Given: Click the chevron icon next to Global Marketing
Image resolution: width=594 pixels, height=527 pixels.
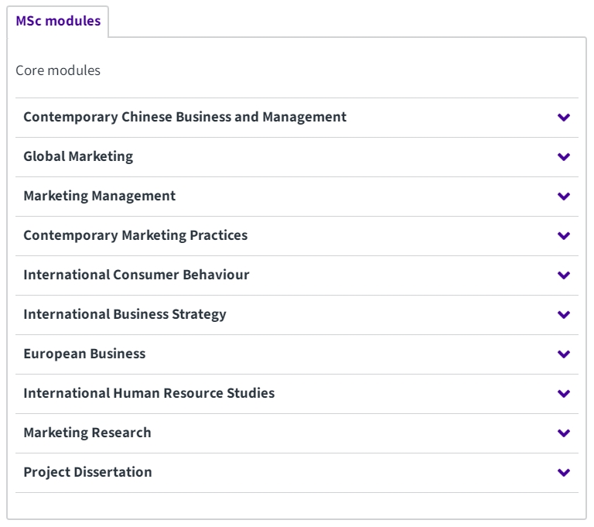Looking at the screenshot, I should [563, 157].
